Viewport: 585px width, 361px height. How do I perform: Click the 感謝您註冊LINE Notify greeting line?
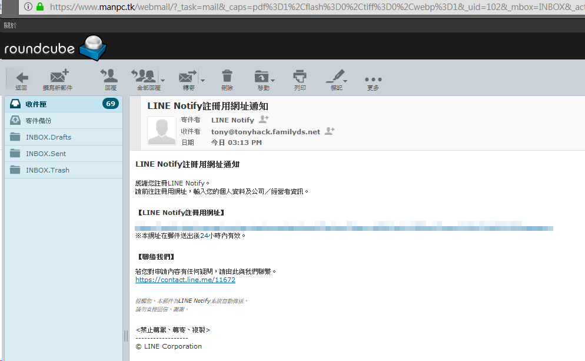click(173, 183)
